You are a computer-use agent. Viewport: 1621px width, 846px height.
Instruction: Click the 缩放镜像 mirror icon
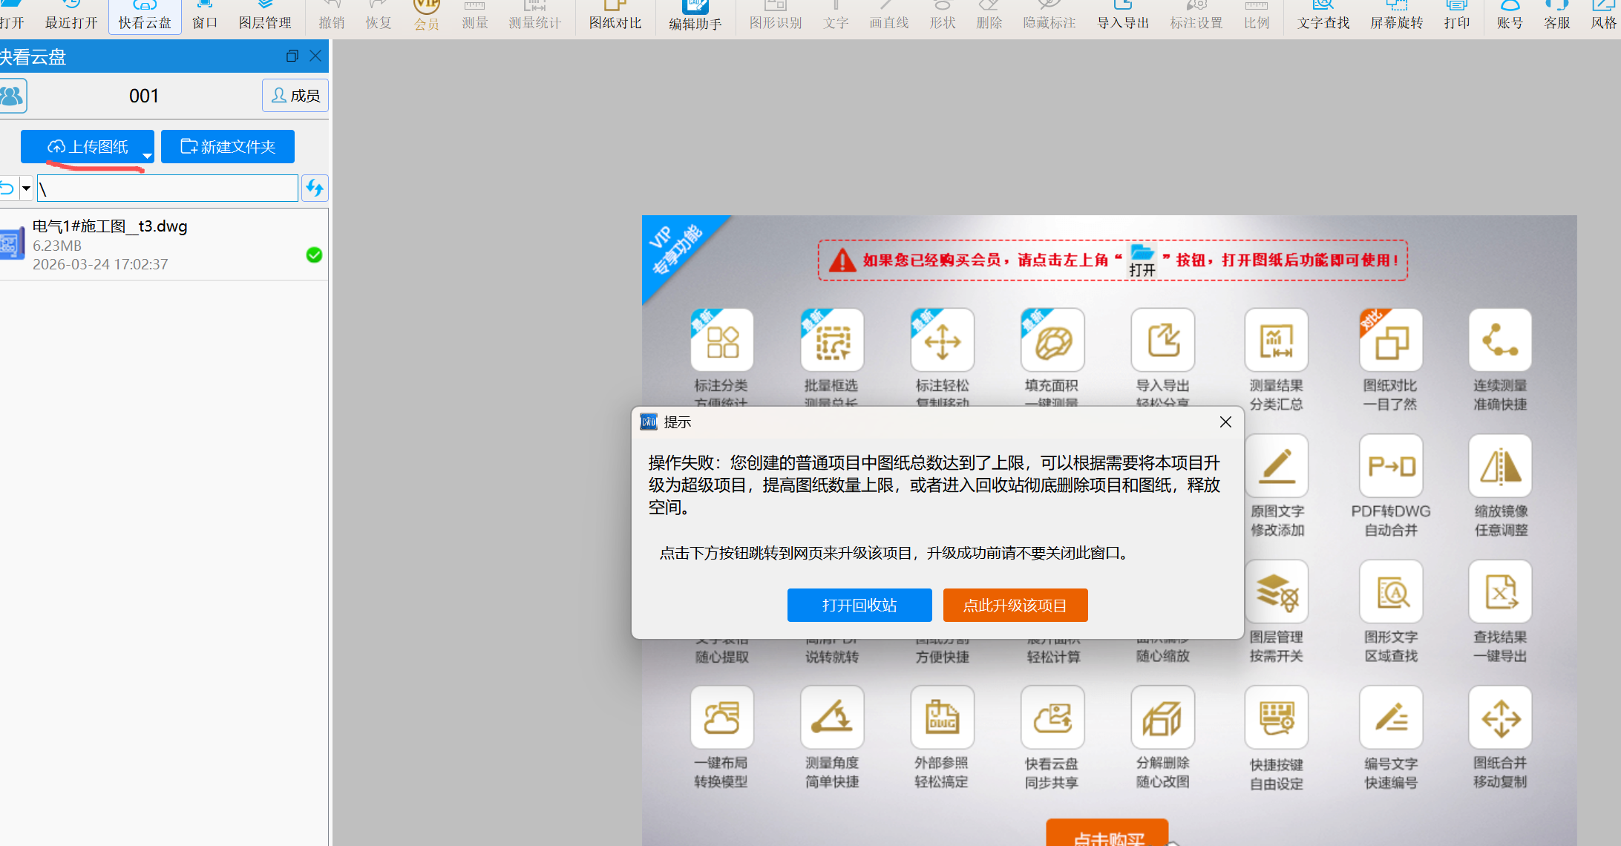(x=1500, y=466)
